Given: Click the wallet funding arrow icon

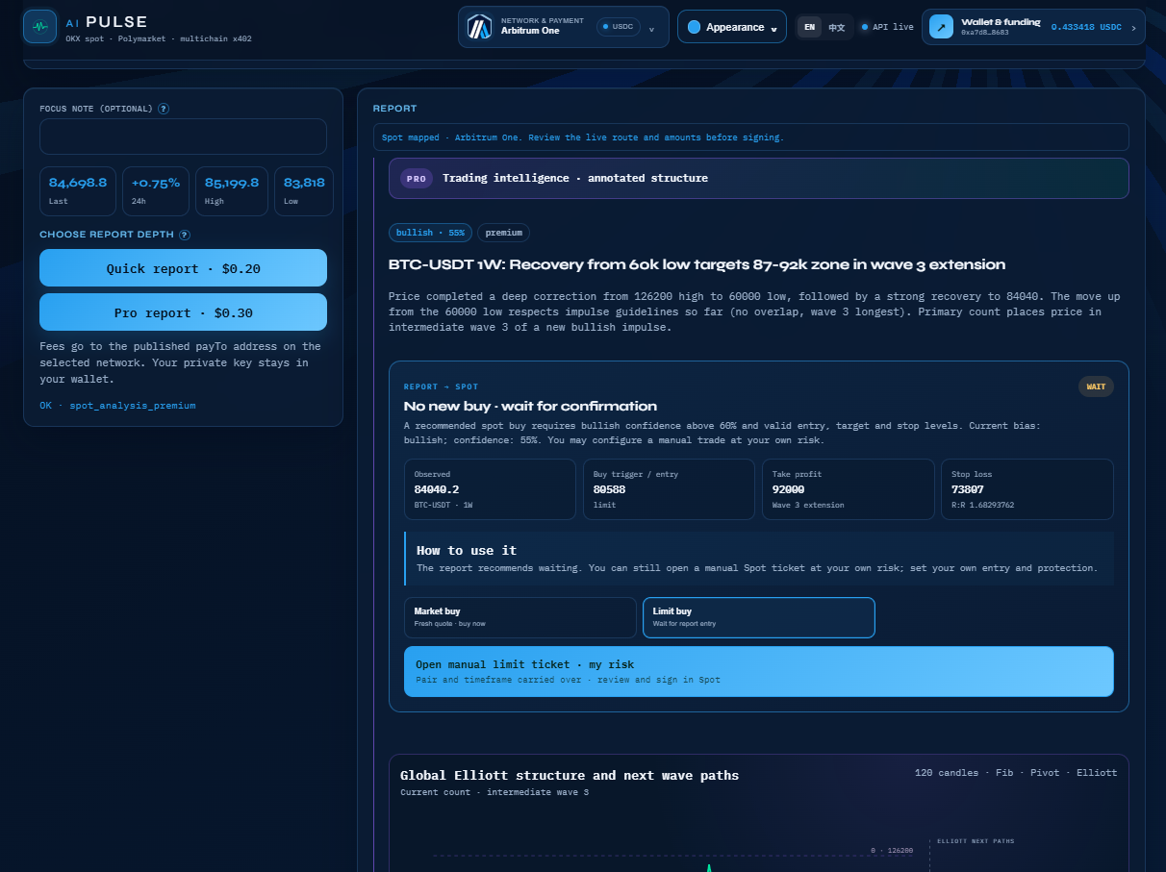Looking at the screenshot, I should (x=941, y=27).
